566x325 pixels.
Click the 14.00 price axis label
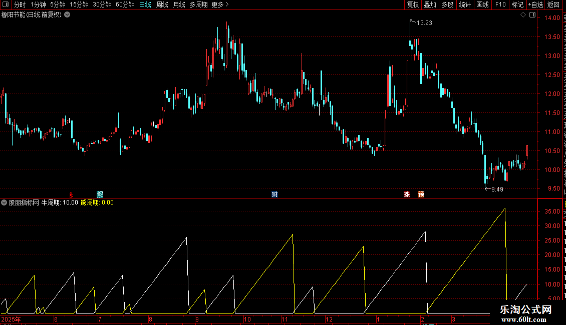click(552, 17)
